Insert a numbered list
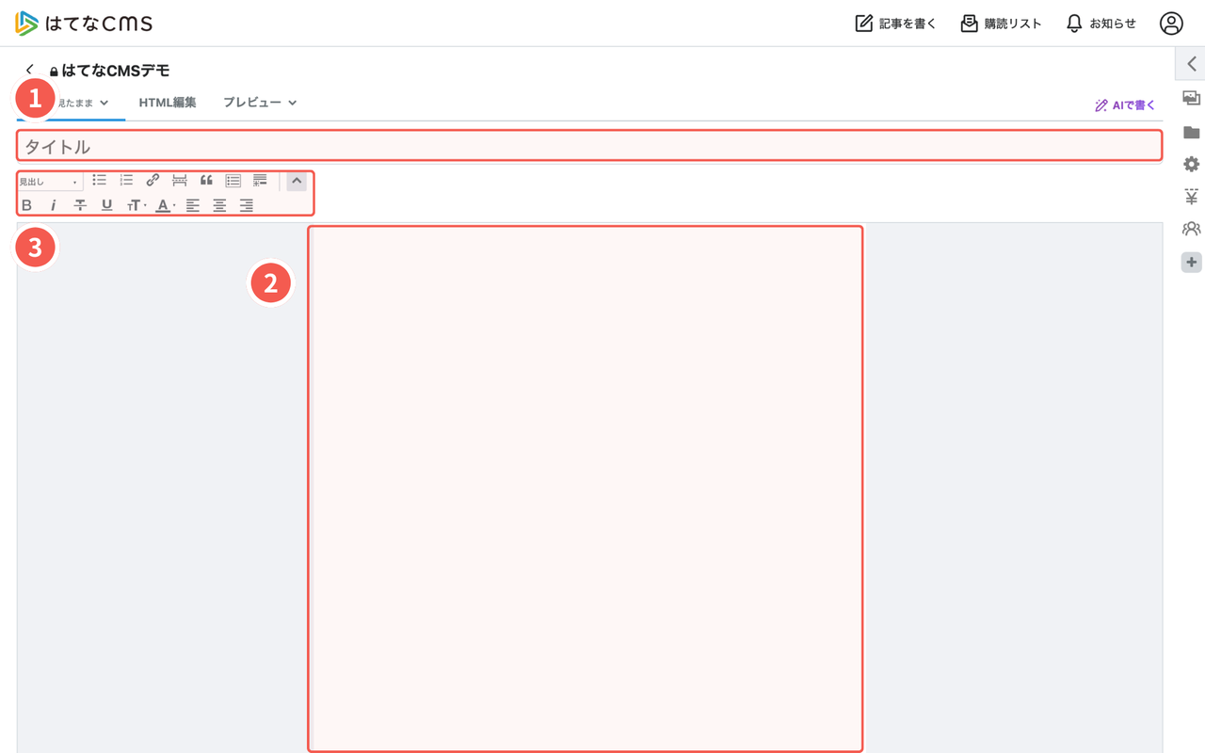 [x=126, y=180]
